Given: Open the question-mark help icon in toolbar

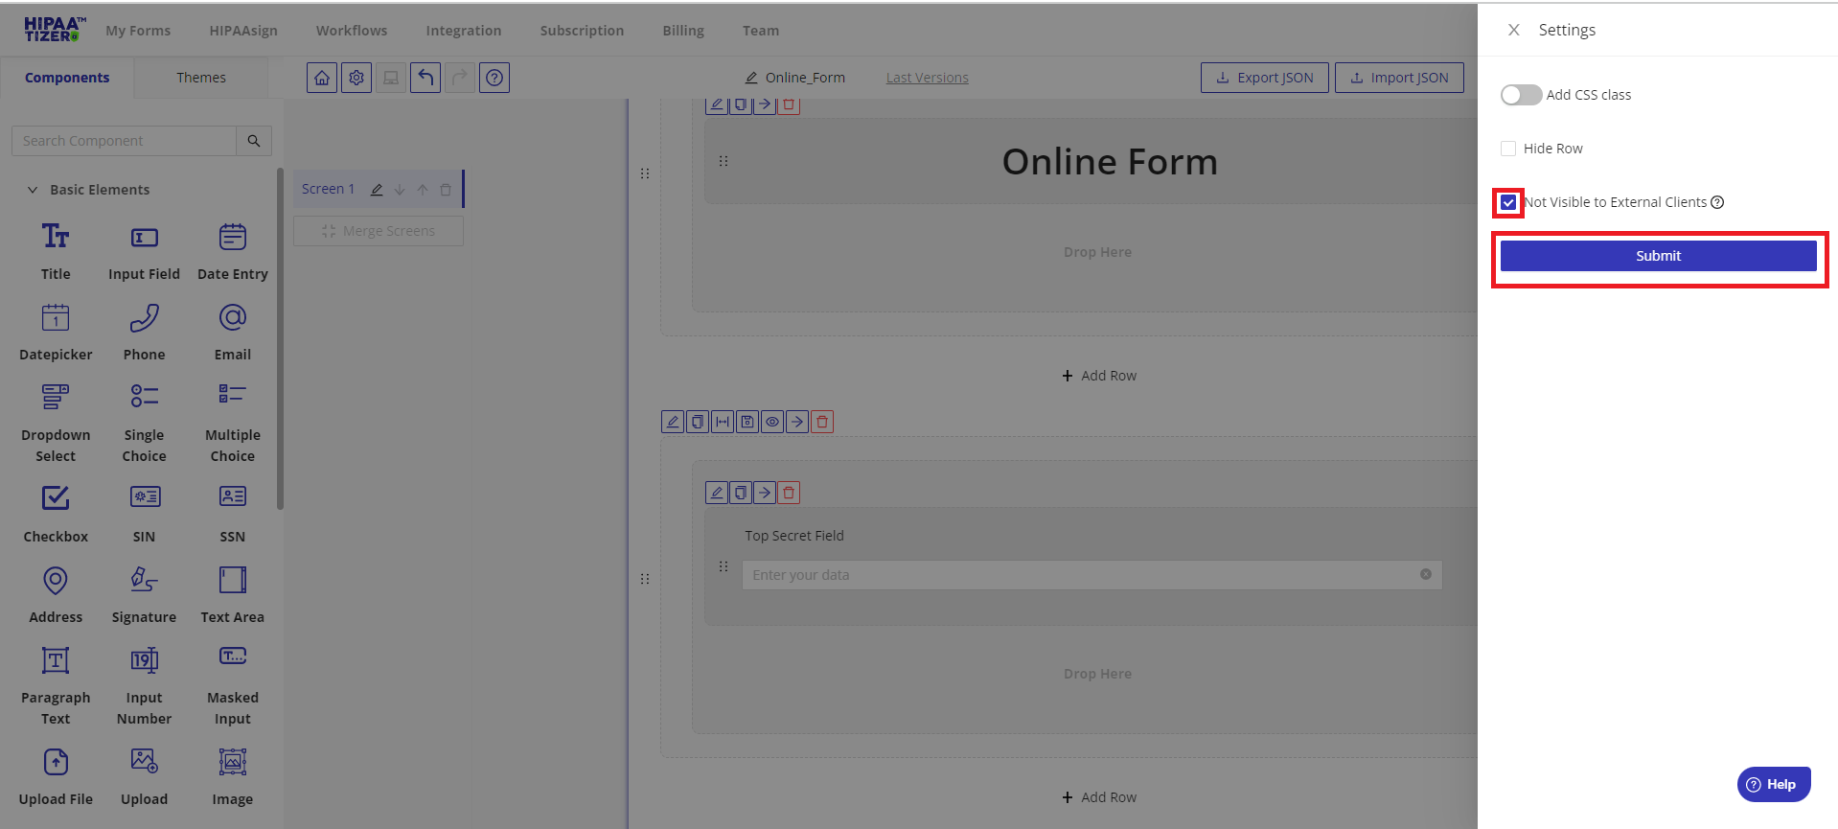Looking at the screenshot, I should [494, 78].
